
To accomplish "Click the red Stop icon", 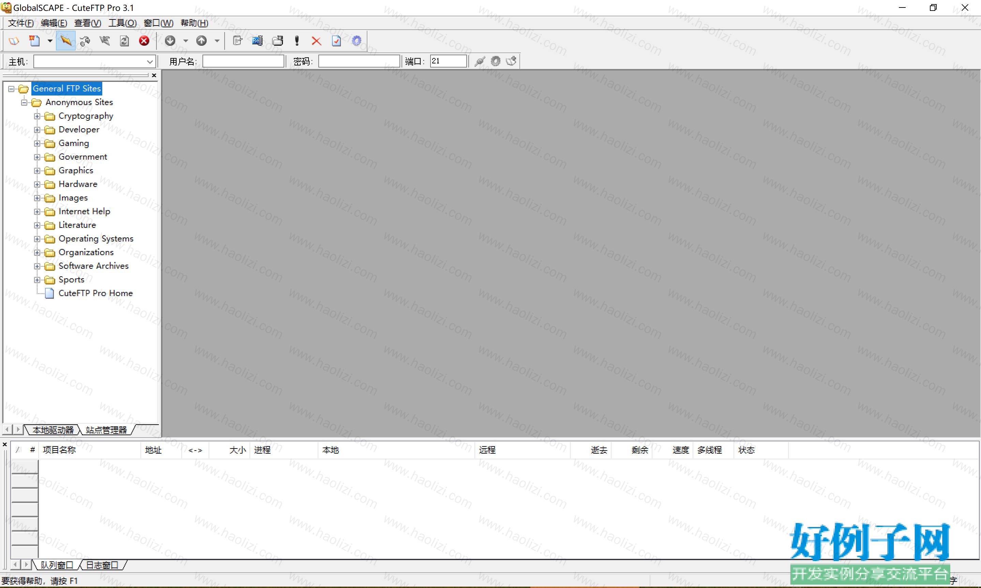I will pos(144,41).
